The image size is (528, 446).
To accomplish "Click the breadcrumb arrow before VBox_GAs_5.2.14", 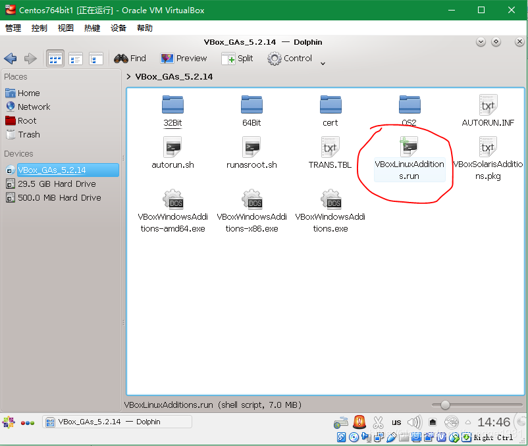I will pos(128,77).
